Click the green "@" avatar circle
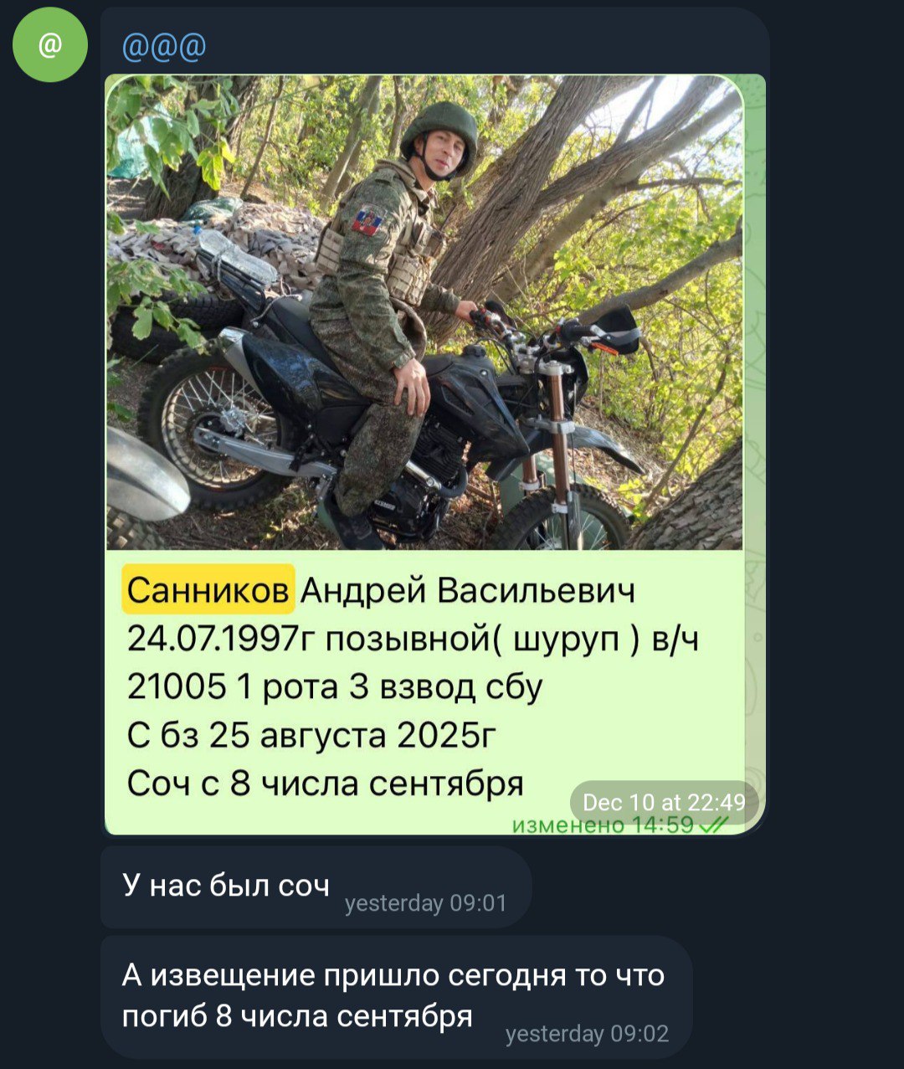The image size is (904, 1069). (x=49, y=44)
